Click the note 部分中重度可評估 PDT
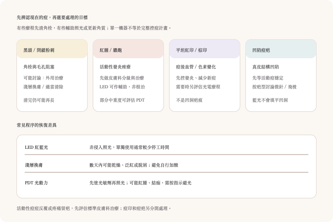This screenshot has width=333, height=222. coord(122,100)
